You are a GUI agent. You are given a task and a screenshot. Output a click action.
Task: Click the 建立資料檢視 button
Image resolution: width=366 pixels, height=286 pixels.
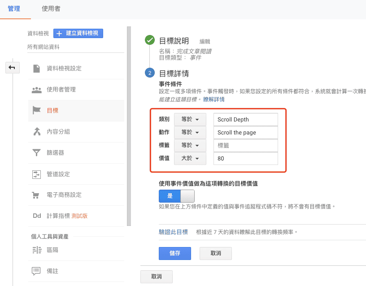[x=78, y=33]
